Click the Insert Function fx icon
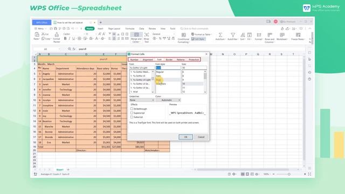Viewport: 345px width, 194px height. pyautogui.click(x=74, y=49)
